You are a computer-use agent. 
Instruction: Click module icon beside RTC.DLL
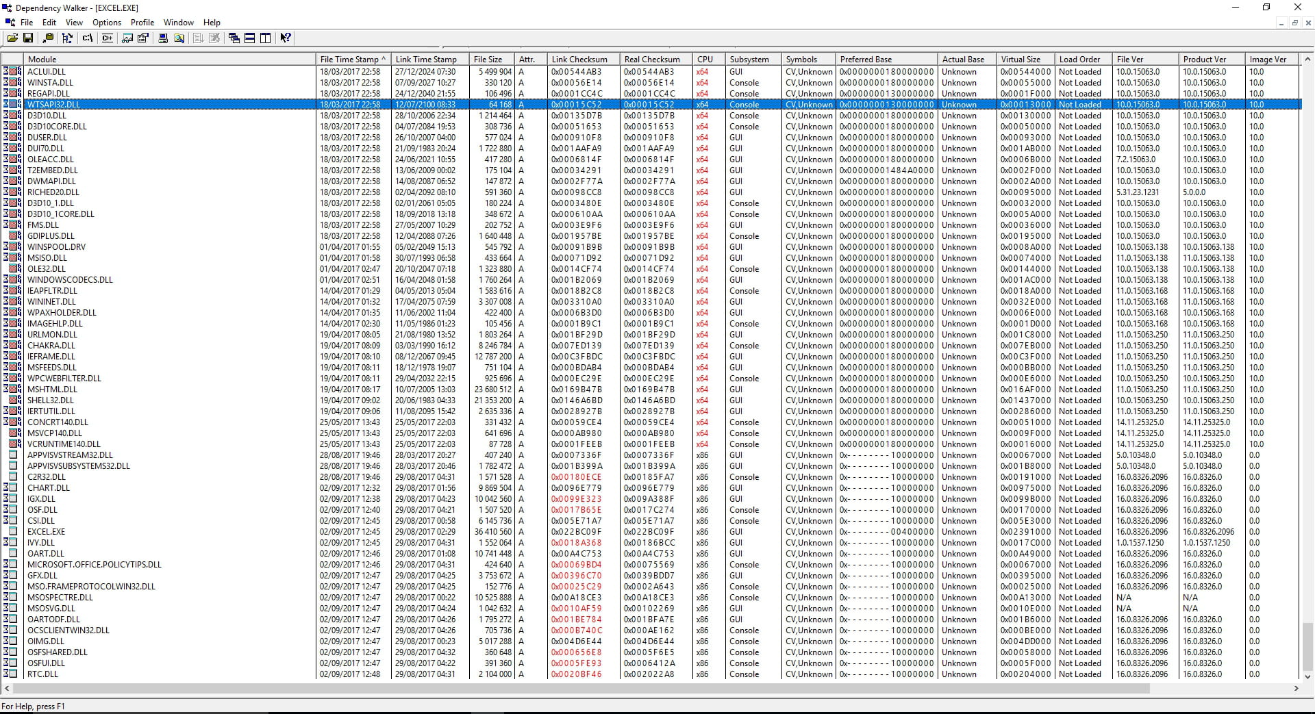[12, 674]
